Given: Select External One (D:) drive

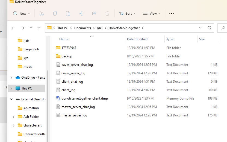Looking at the screenshot, I should (x=33, y=99).
